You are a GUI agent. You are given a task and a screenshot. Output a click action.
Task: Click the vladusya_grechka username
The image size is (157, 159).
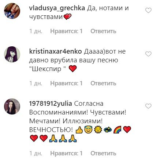[57, 8]
